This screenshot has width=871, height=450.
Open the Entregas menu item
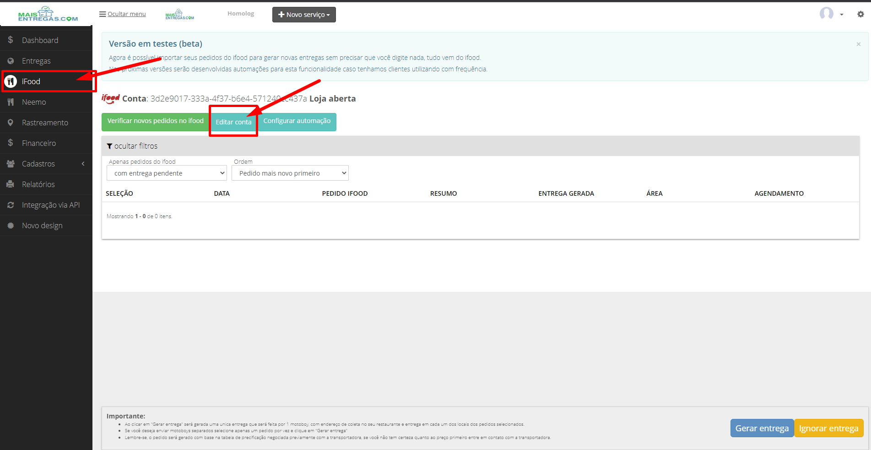coord(46,61)
